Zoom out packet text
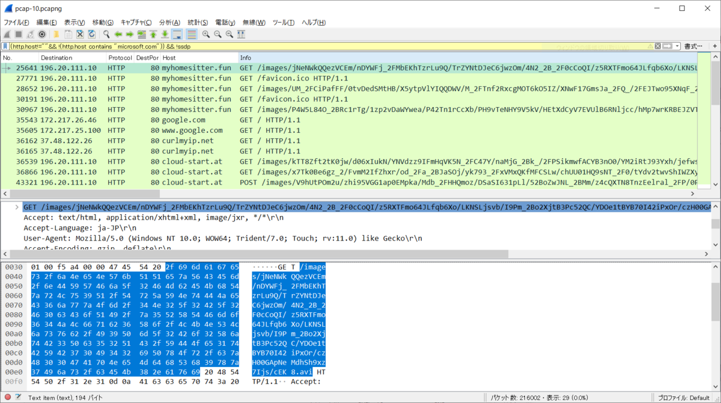Image resolution: width=721 pixels, height=403 pixels. coord(218,34)
